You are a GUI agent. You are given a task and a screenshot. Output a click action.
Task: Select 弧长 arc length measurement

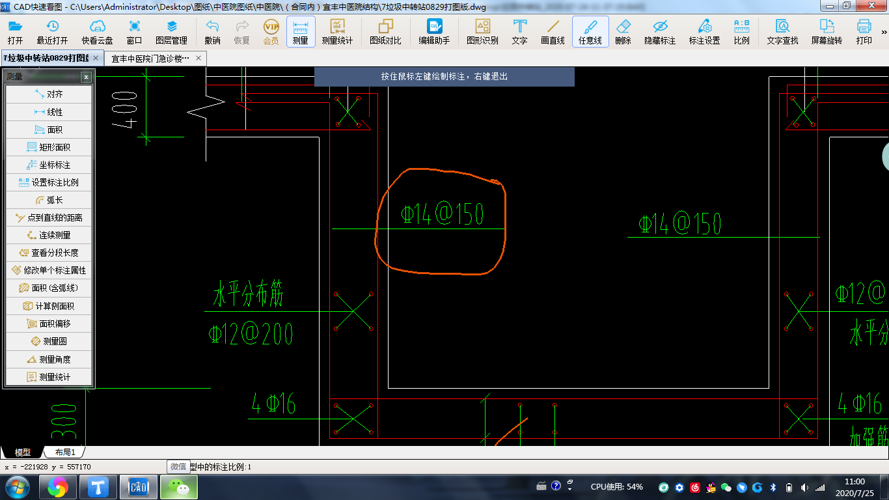point(49,200)
